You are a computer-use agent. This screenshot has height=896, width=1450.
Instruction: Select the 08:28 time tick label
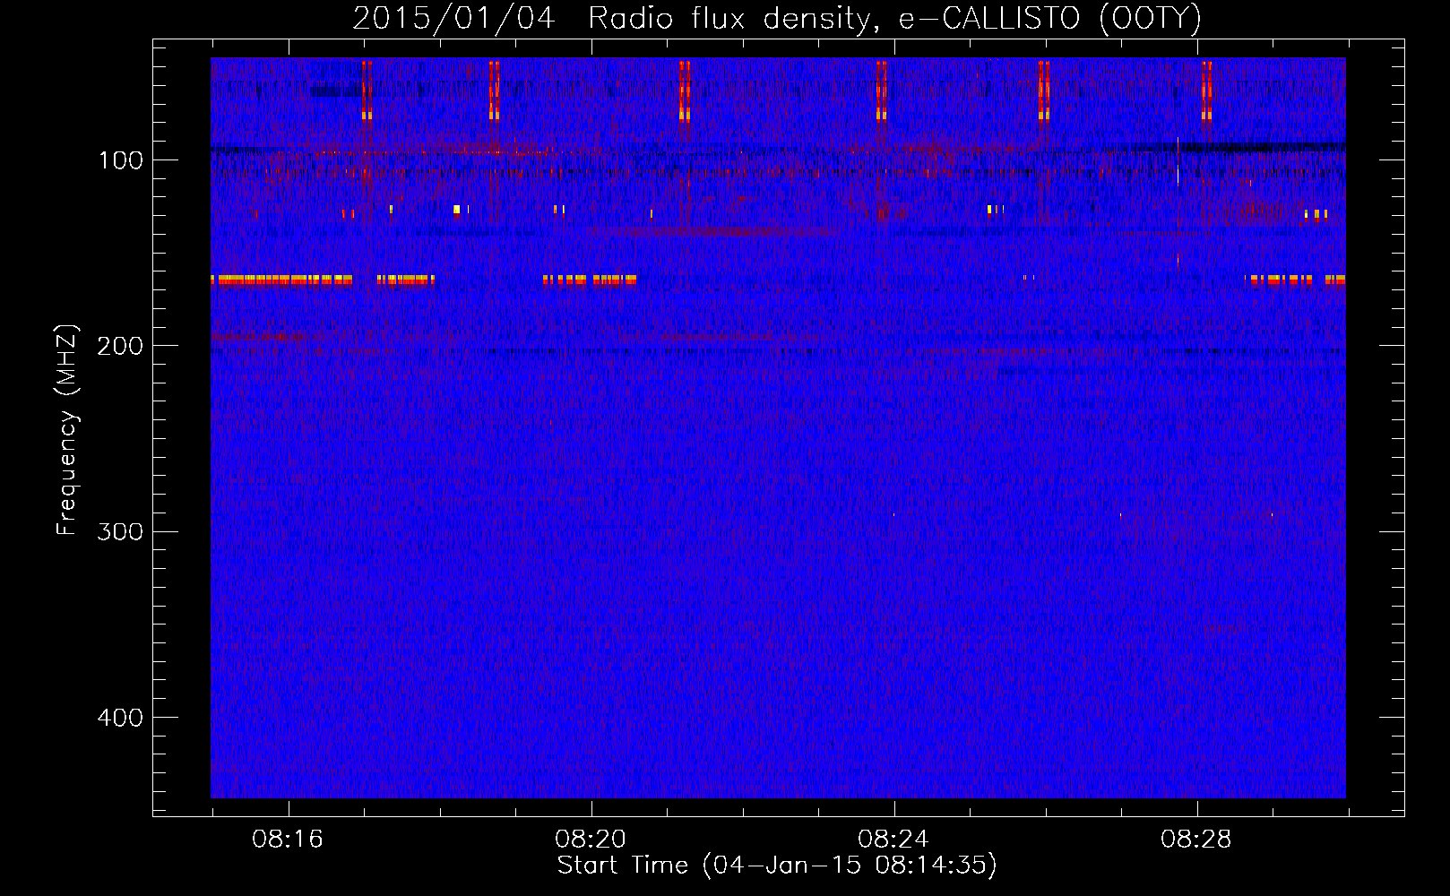[1196, 840]
